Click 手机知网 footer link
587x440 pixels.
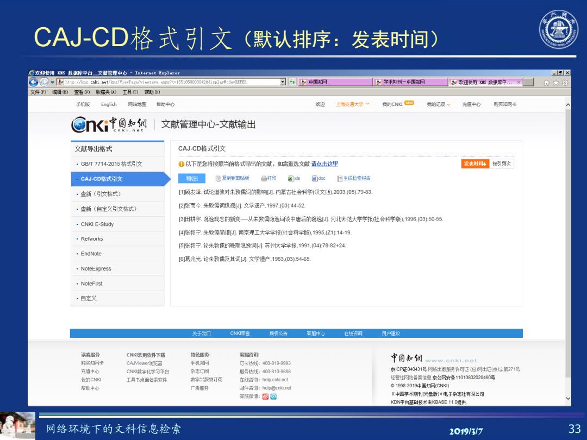(199, 363)
